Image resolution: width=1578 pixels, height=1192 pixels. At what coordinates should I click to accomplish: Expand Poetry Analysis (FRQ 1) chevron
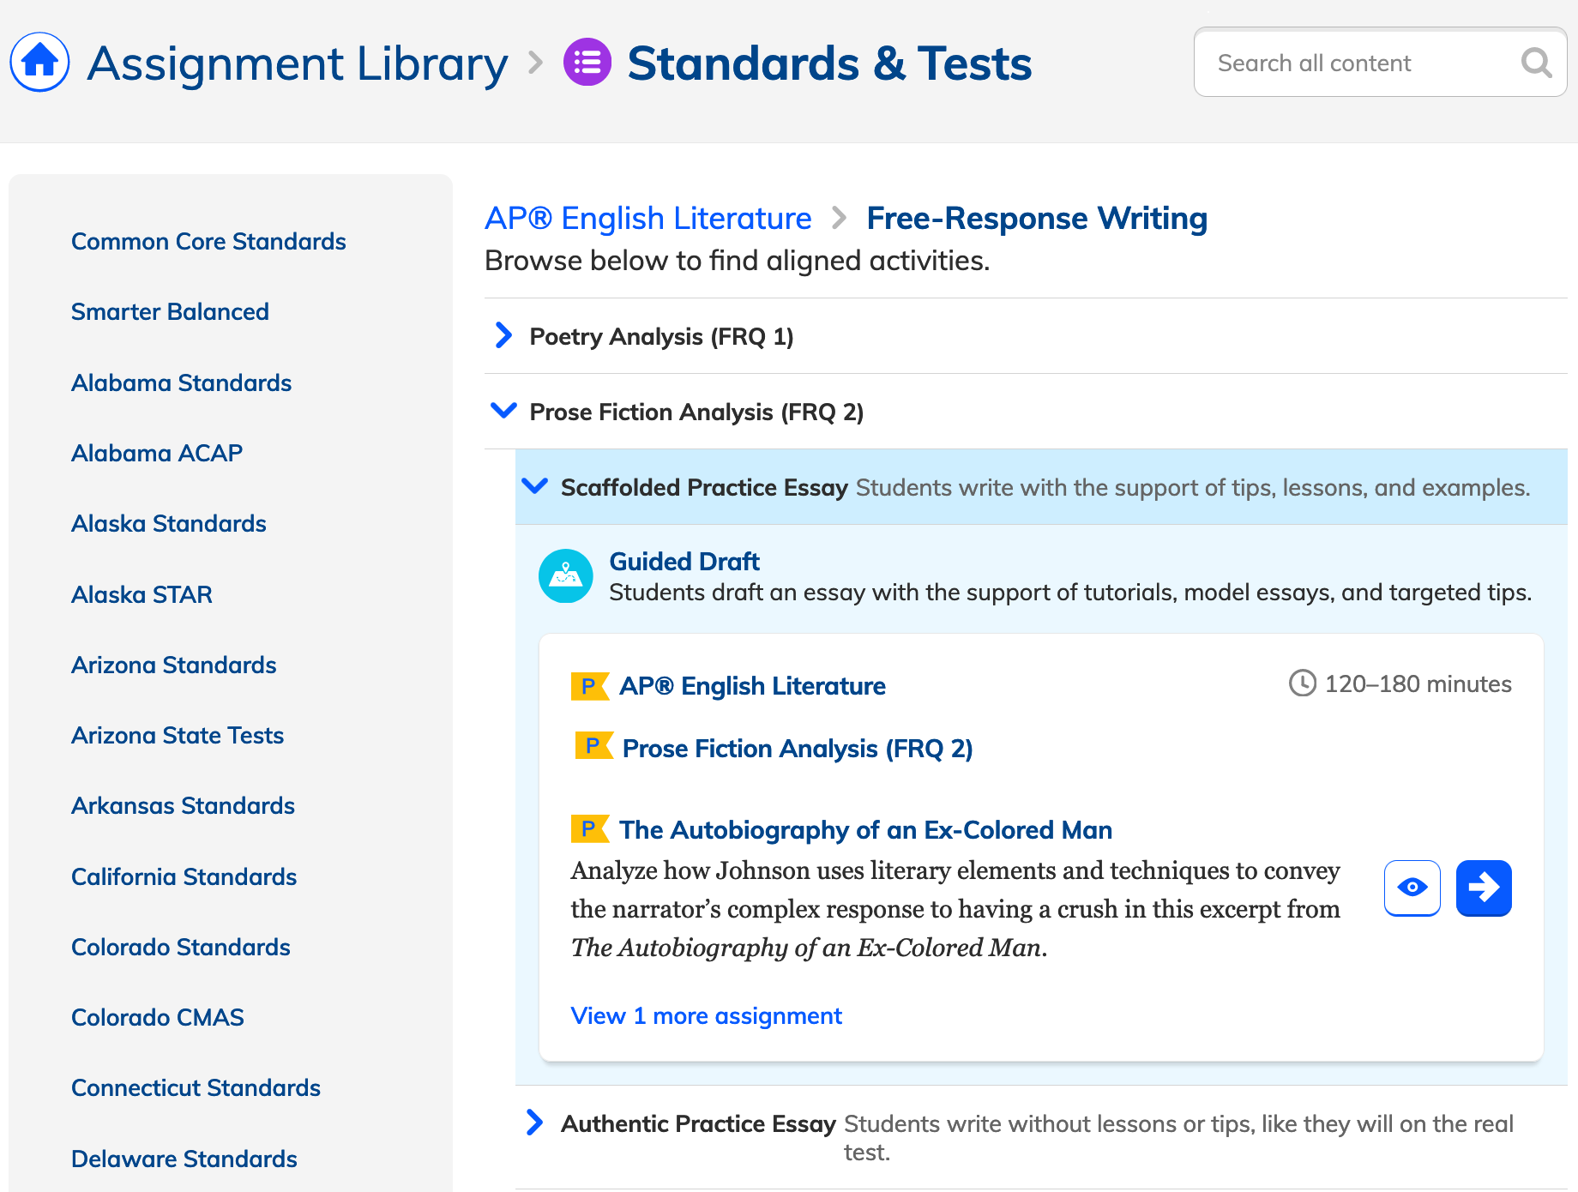(503, 335)
